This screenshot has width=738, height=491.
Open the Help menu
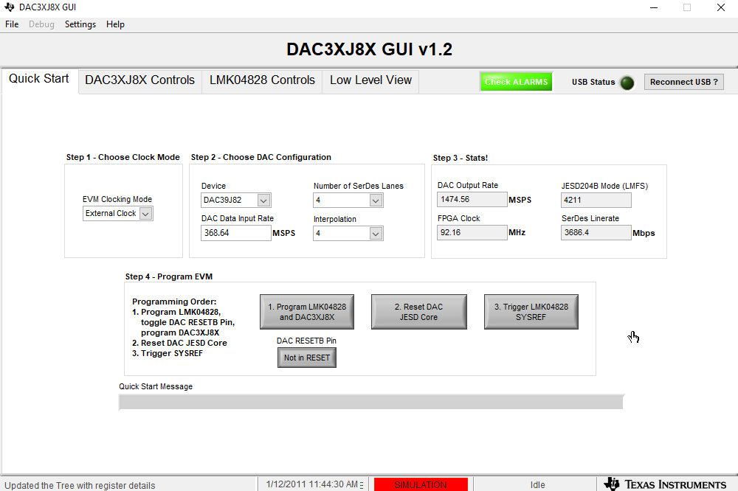pos(115,24)
